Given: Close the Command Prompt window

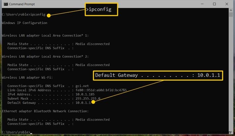Looking at the screenshot, I should click(227, 4).
